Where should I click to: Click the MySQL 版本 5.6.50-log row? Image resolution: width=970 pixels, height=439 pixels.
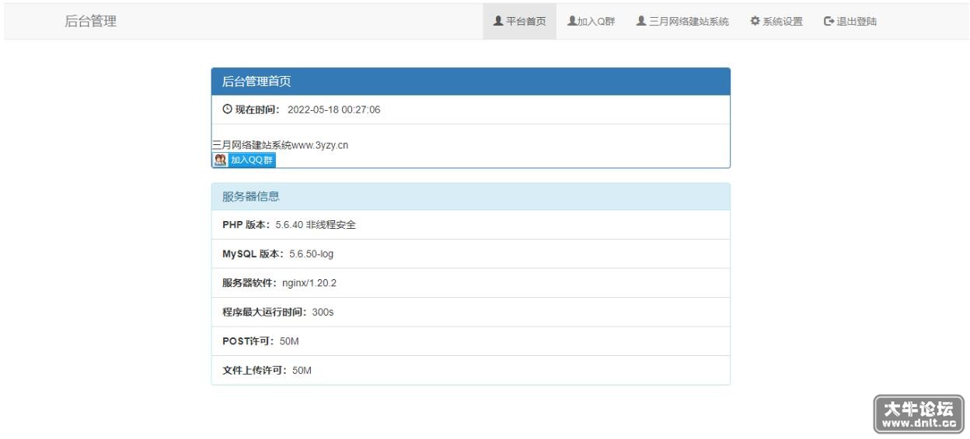pyautogui.click(x=470, y=254)
